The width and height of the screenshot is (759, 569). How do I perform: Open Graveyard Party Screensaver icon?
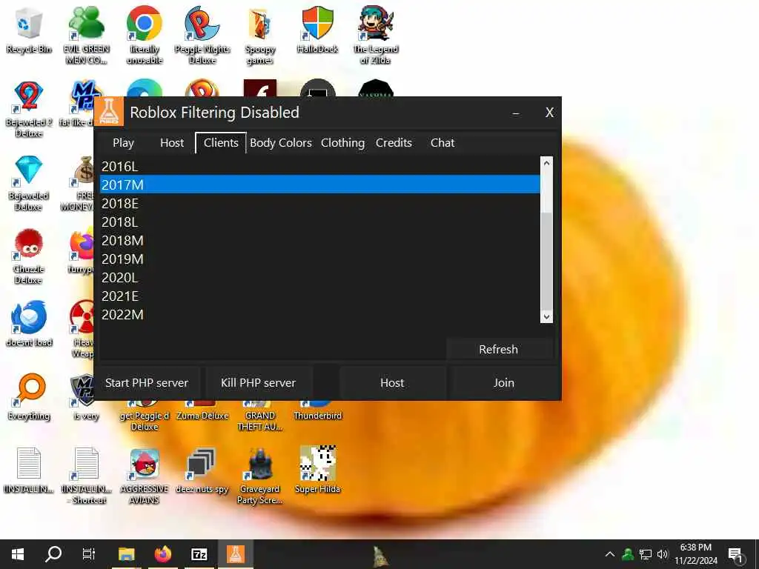pos(260,476)
